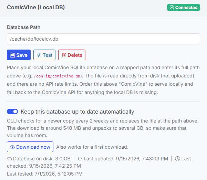This screenshot has width=207, height=180.
Task: Delete the ComicVine local DB provider
Action: click(x=72, y=55)
